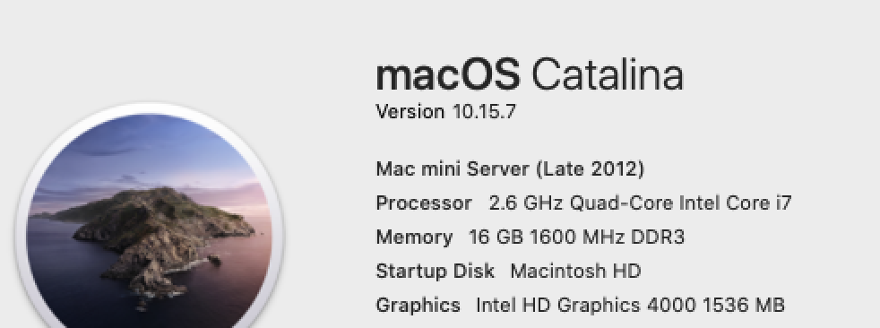Select the 10.15.7 version number
Screen dimensions: 880x328
(484, 111)
